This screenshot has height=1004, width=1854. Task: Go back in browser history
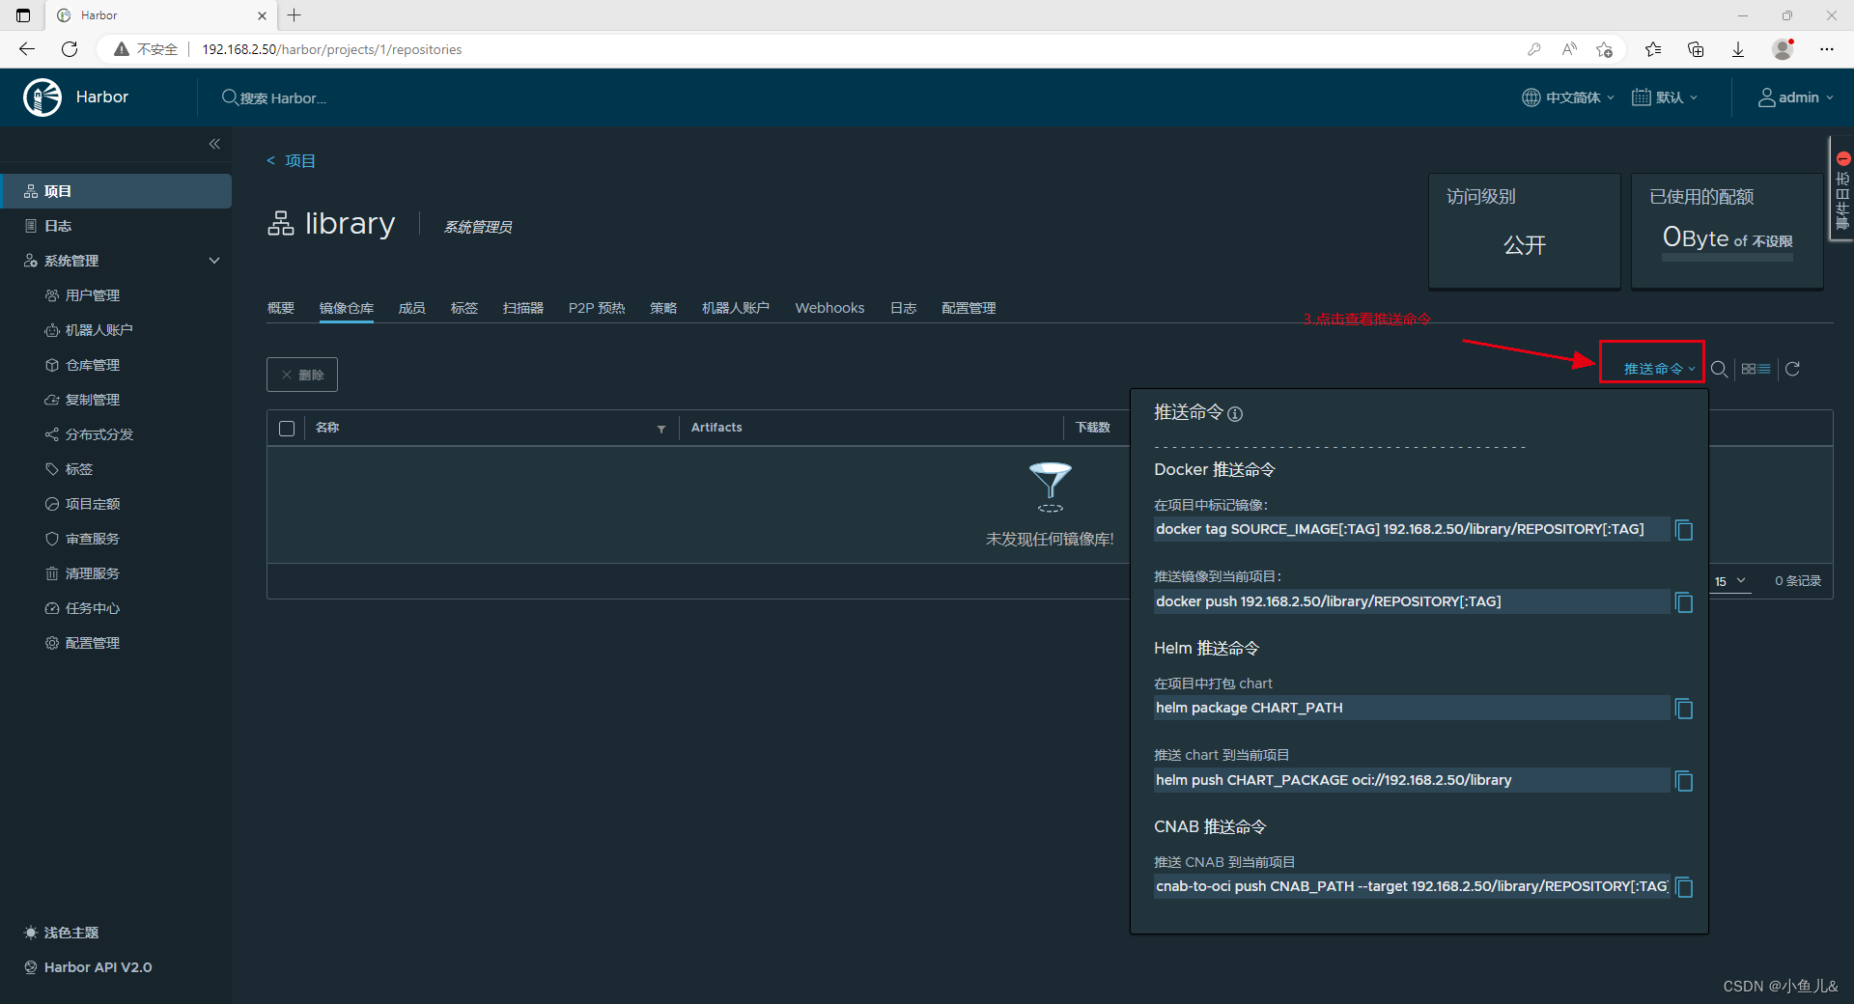(x=27, y=49)
